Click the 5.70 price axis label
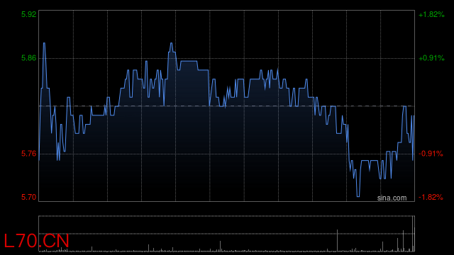 coord(28,197)
